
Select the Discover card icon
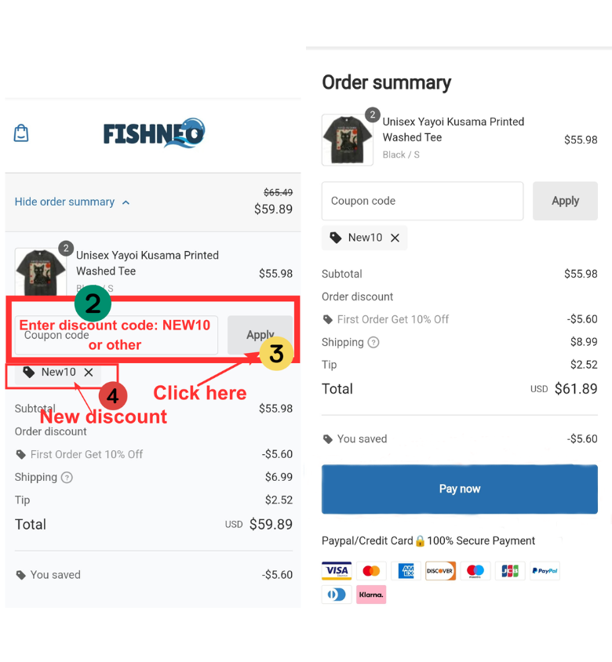click(x=440, y=571)
